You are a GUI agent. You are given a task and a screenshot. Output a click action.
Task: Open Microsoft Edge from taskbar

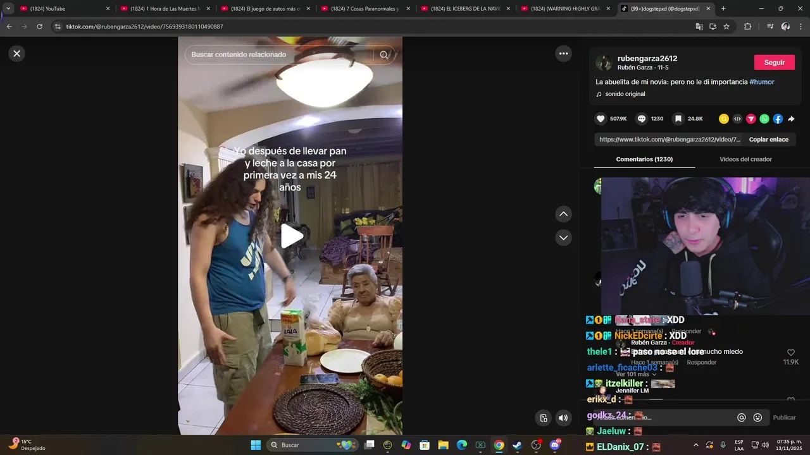(462, 445)
